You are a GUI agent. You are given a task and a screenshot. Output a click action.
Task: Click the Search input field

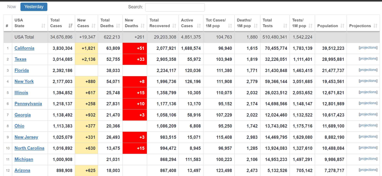click(175, 7)
